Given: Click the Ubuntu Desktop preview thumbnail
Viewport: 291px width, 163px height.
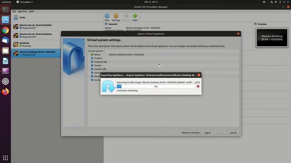Looking at the screenshot, I should [x=272, y=38].
